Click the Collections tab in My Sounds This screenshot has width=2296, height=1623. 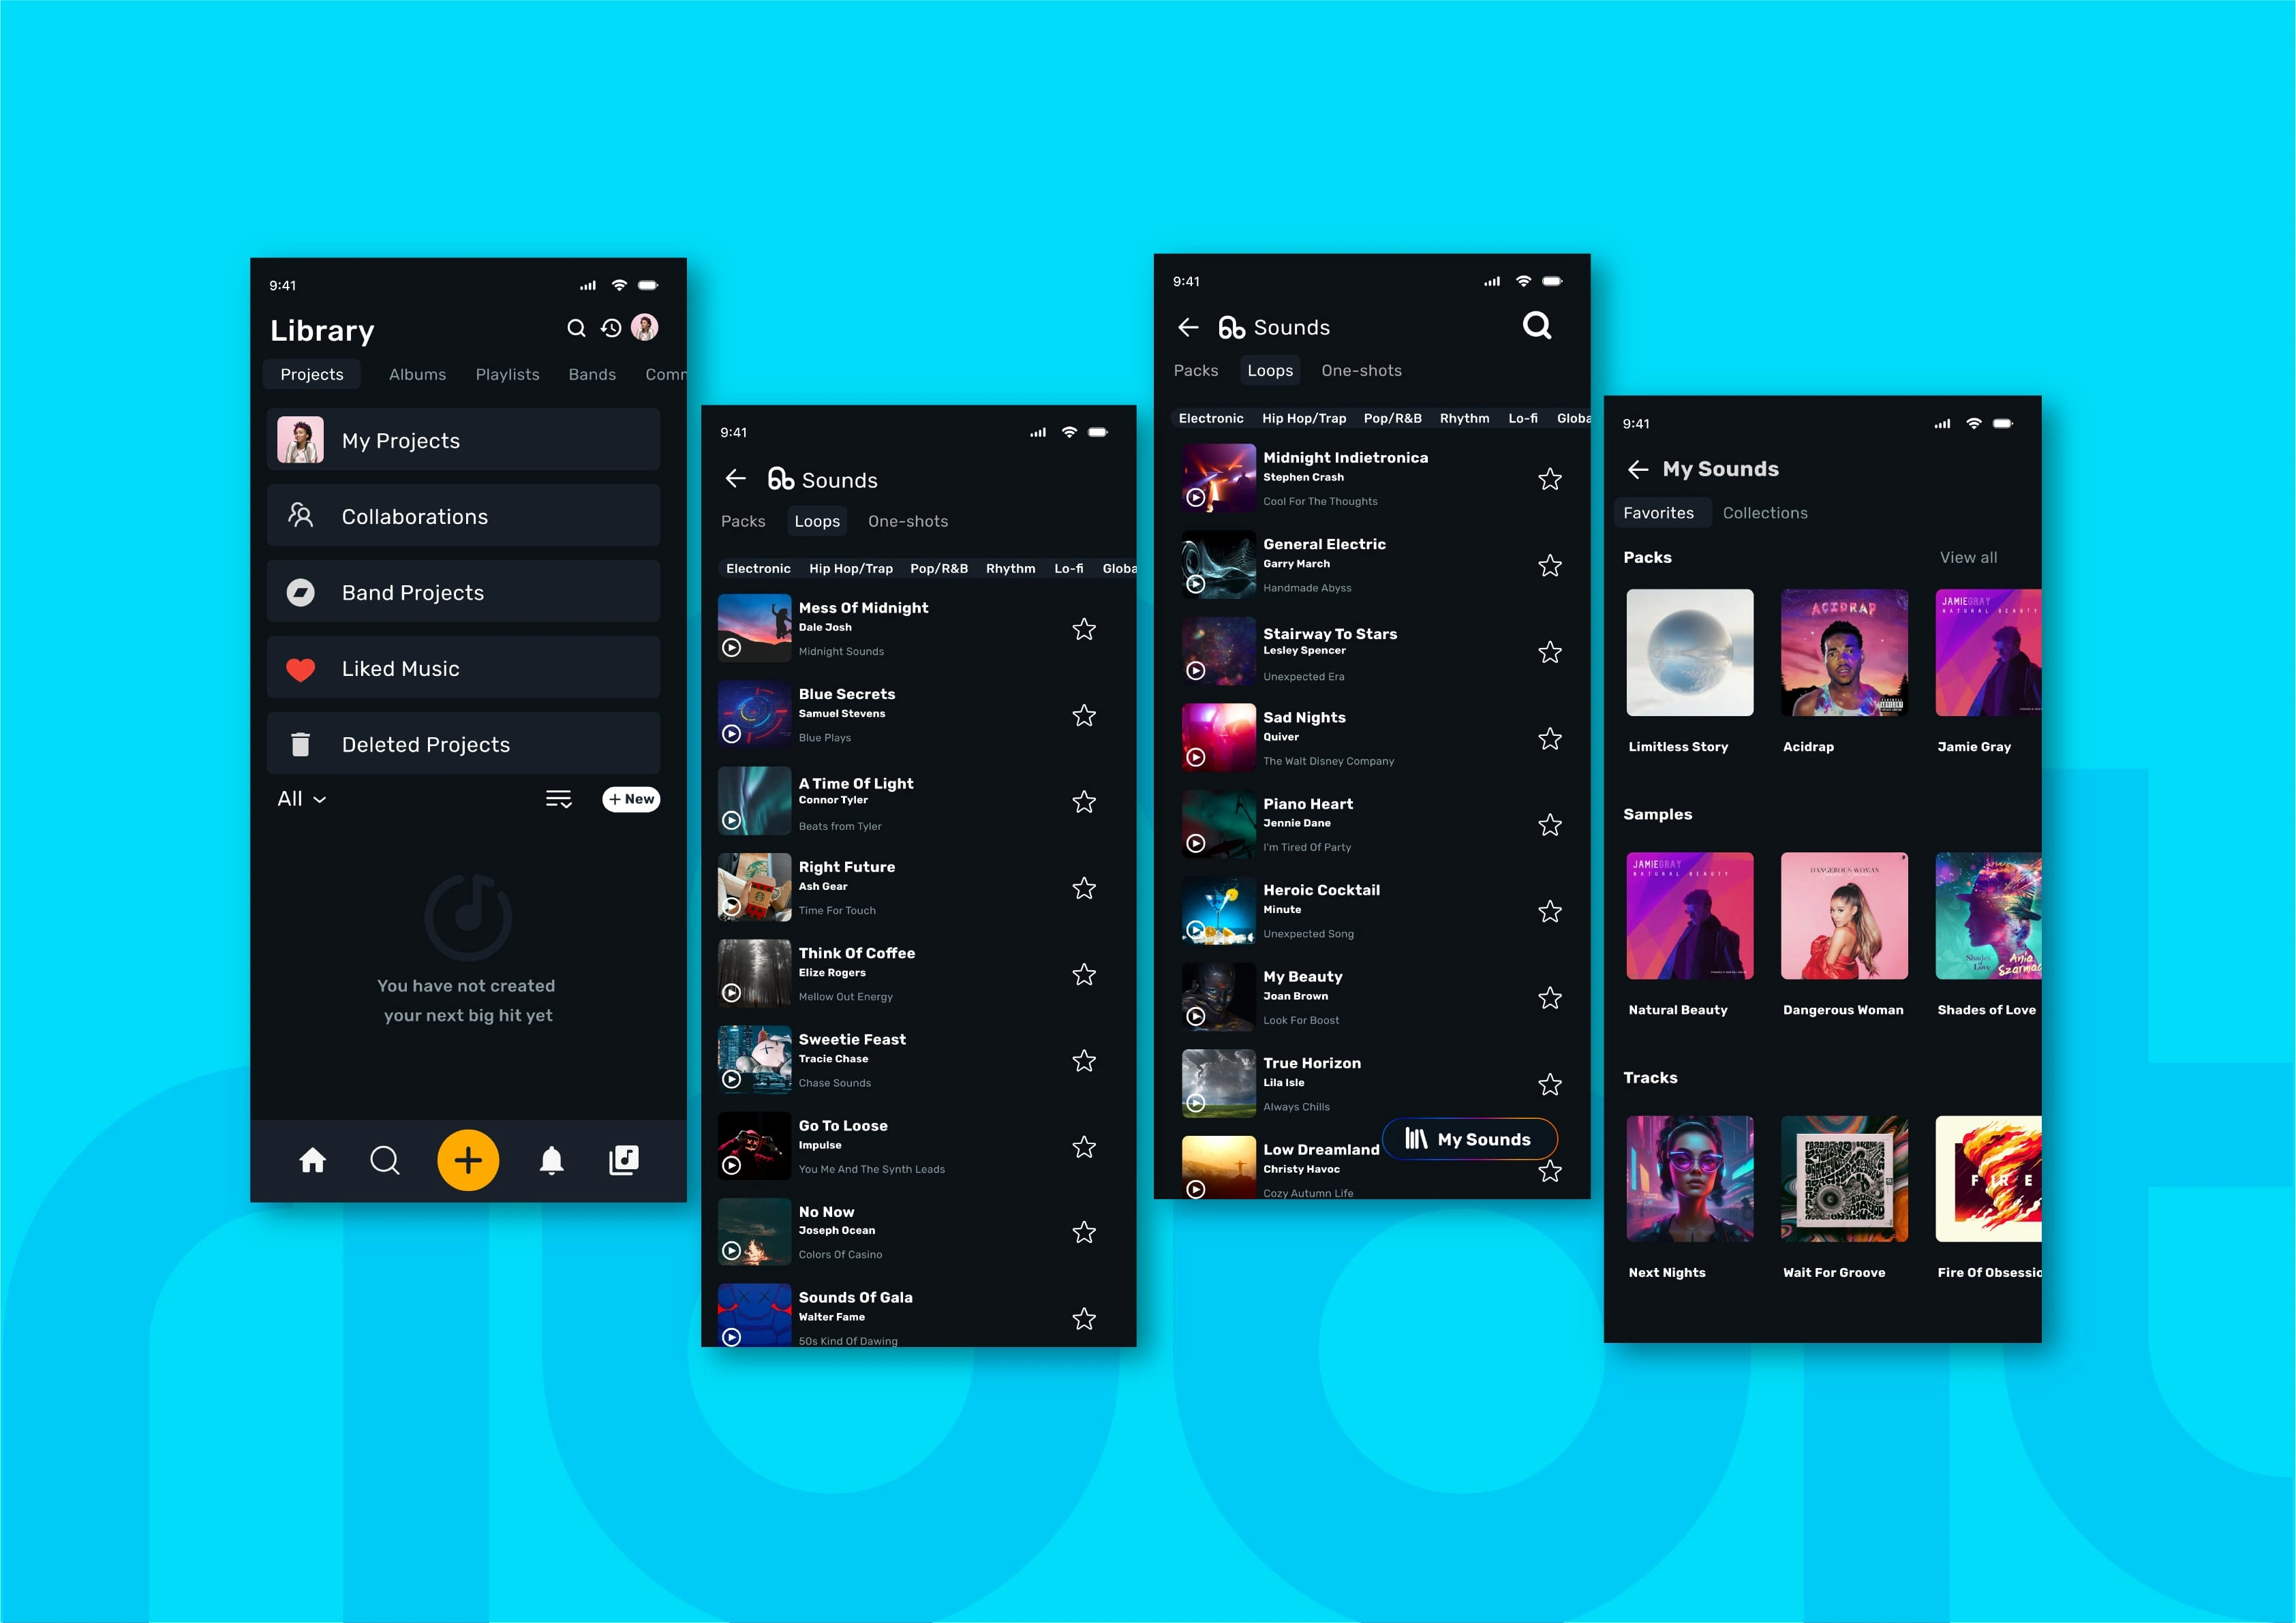tap(1766, 511)
